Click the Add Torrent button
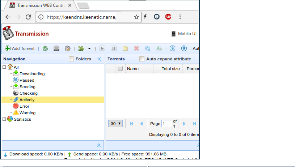 tap(20, 48)
